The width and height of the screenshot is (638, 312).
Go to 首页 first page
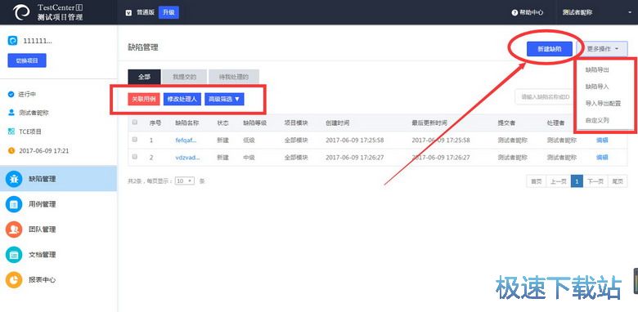click(537, 181)
